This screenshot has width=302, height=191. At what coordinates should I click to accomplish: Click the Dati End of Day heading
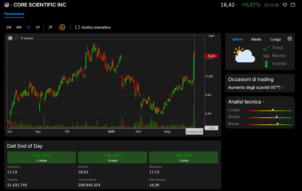point(25,146)
